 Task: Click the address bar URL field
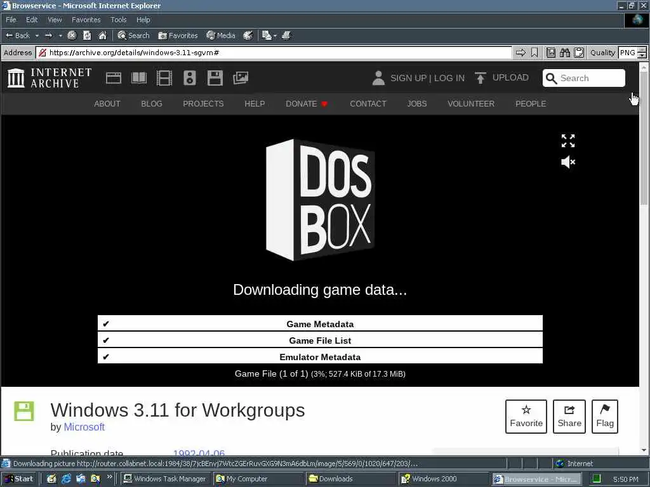coord(274,53)
